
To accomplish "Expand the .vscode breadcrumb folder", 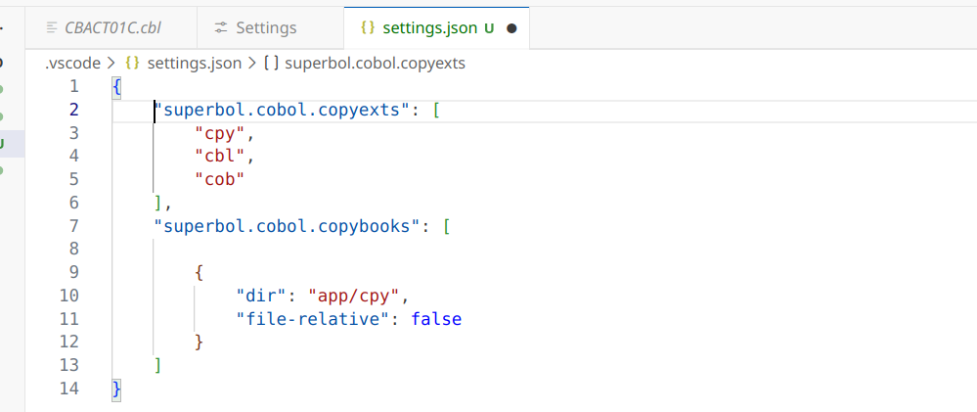I will pyautogui.click(x=73, y=63).
